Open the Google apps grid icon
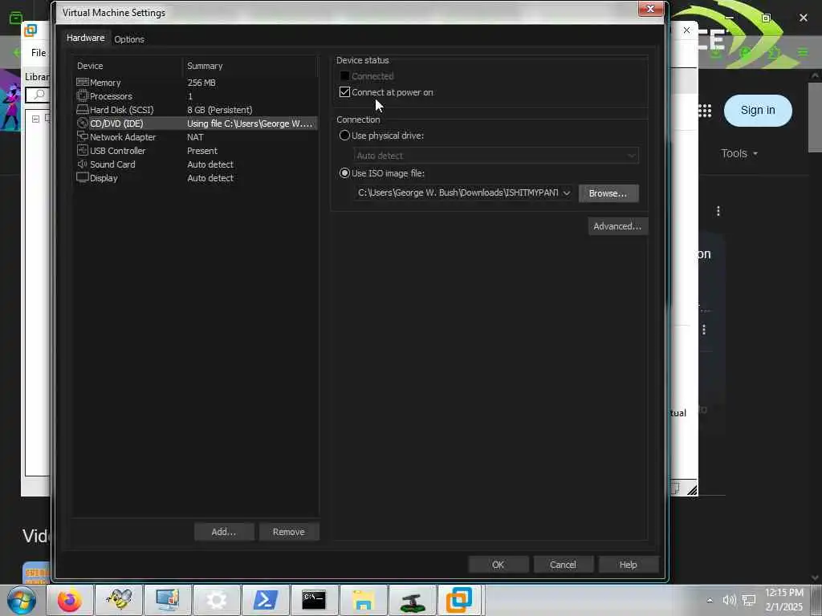The image size is (822, 616). (x=705, y=111)
